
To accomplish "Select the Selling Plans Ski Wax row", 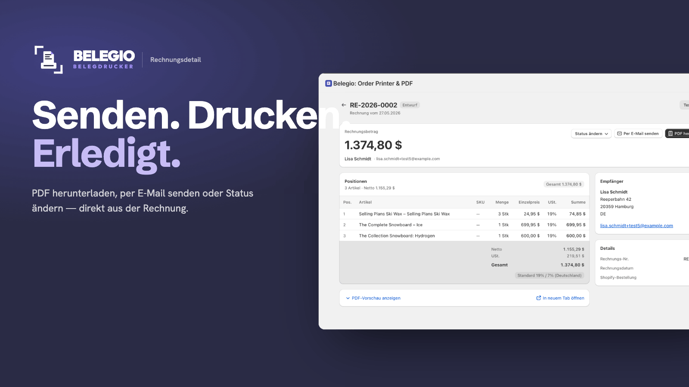I will tap(464, 214).
